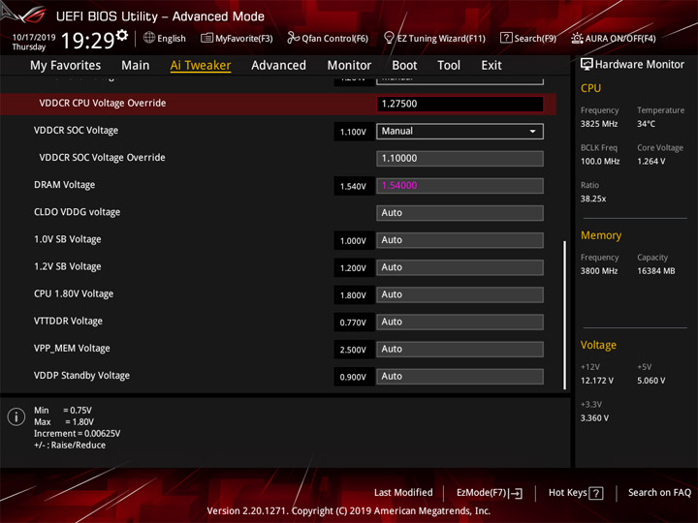
Task: Click Memory Capacity 16384 MB value
Action: click(656, 271)
